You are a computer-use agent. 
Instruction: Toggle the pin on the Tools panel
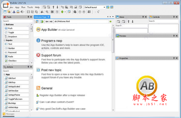(28, 17)
